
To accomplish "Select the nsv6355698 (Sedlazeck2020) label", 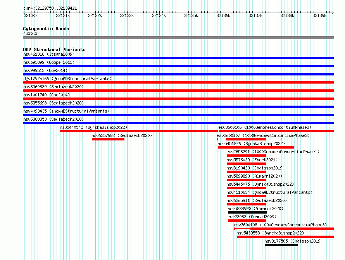I will coord(53,103).
